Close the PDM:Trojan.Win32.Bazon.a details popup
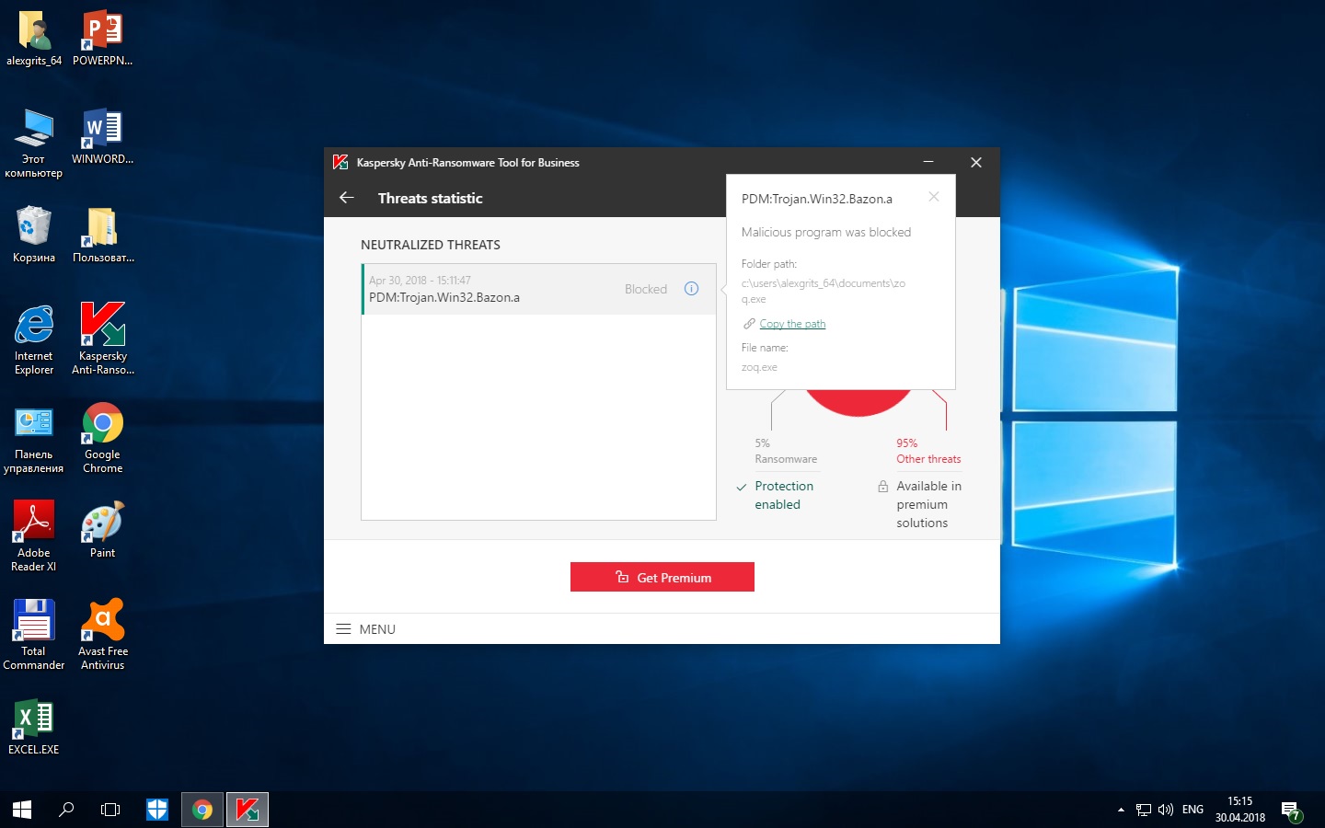This screenshot has width=1325, height=828. [x=933, y=197]
